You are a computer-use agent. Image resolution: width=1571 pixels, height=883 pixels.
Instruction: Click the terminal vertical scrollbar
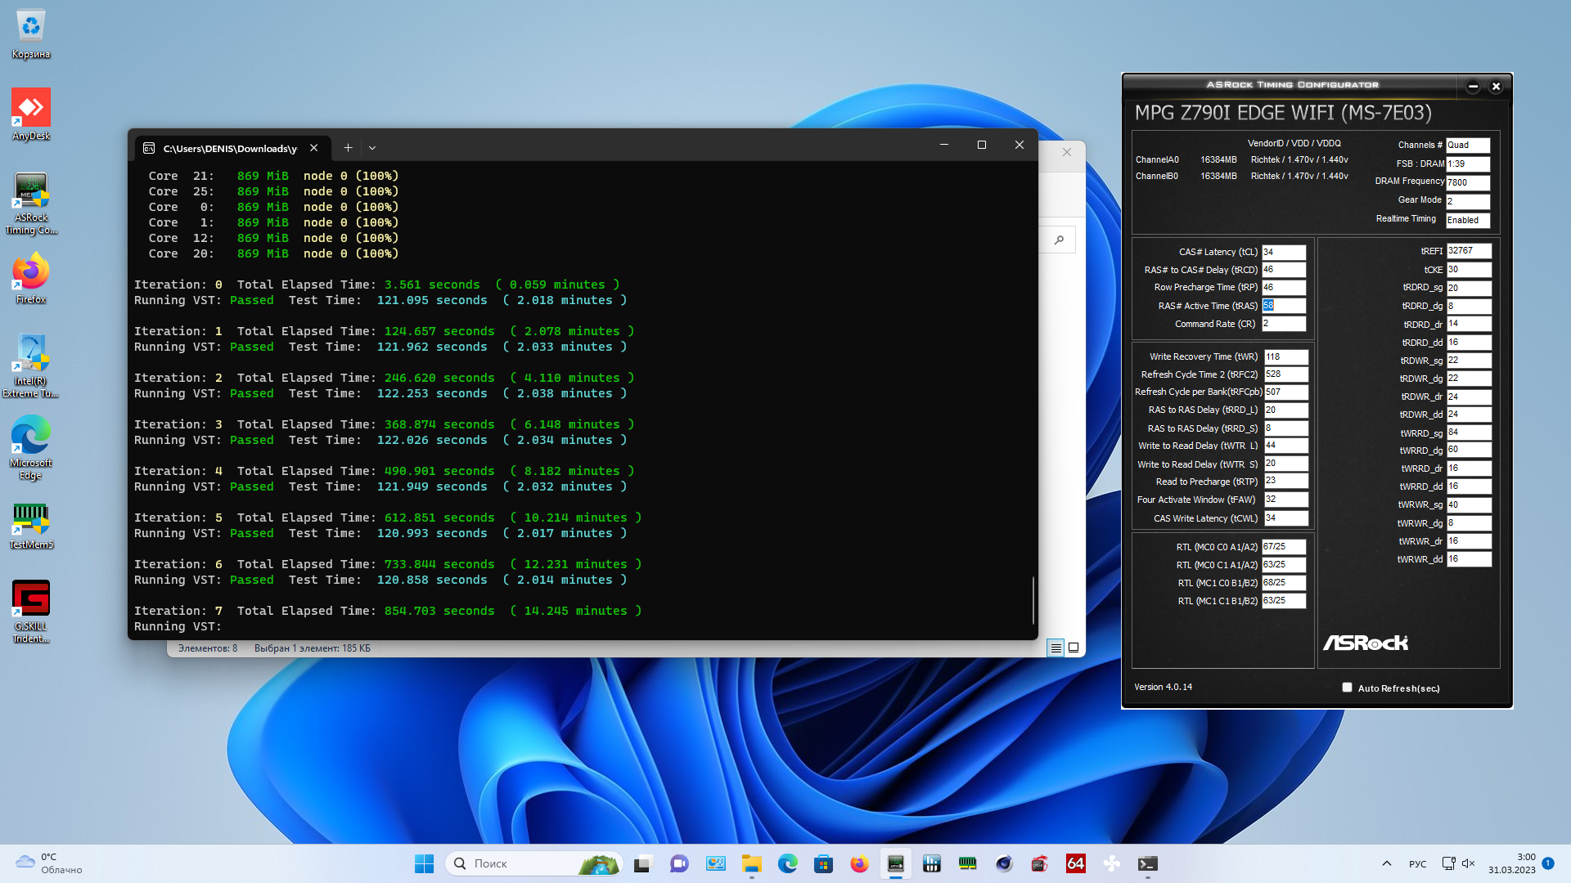(1033, 600)
